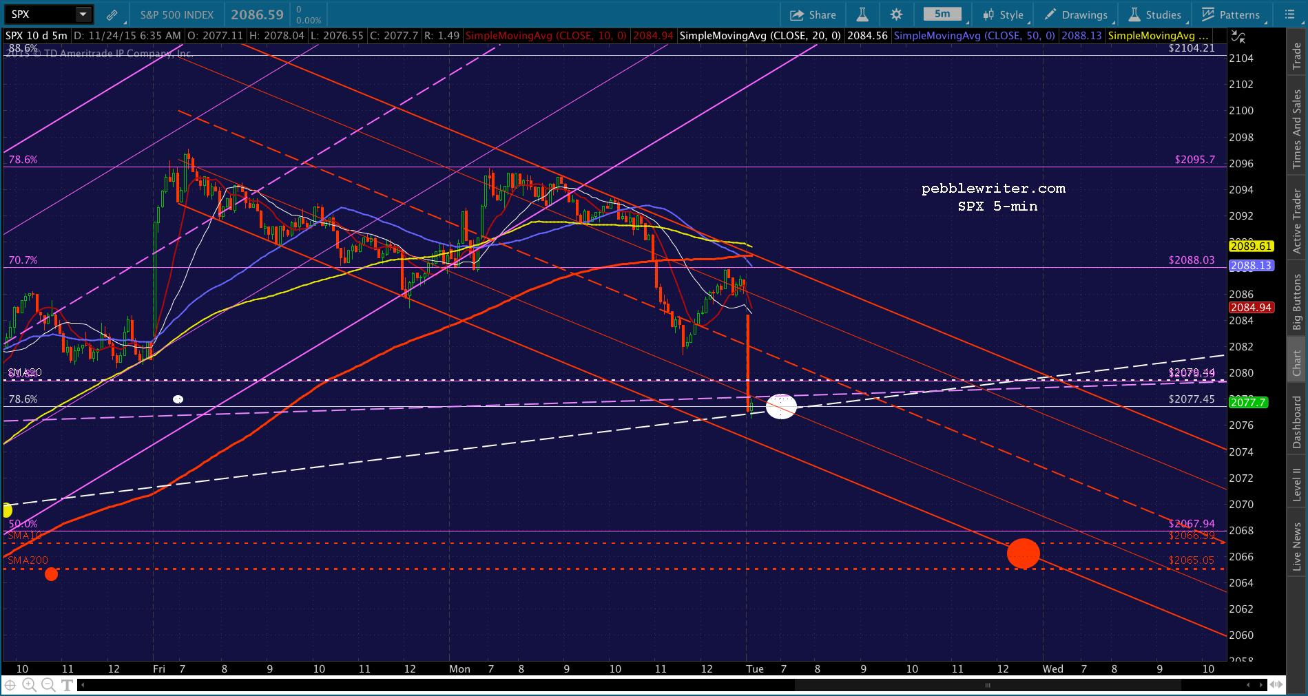This screenshot has width=1308, height=696.
Task: Click the Wed date marker on time axis
Action: 1053,669
